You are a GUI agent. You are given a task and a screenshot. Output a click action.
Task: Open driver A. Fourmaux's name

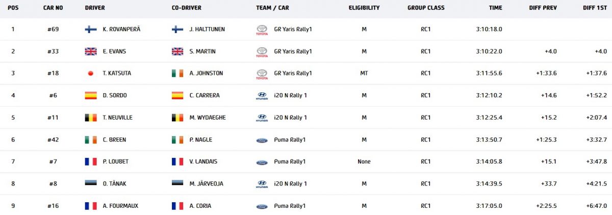(120, 206)
